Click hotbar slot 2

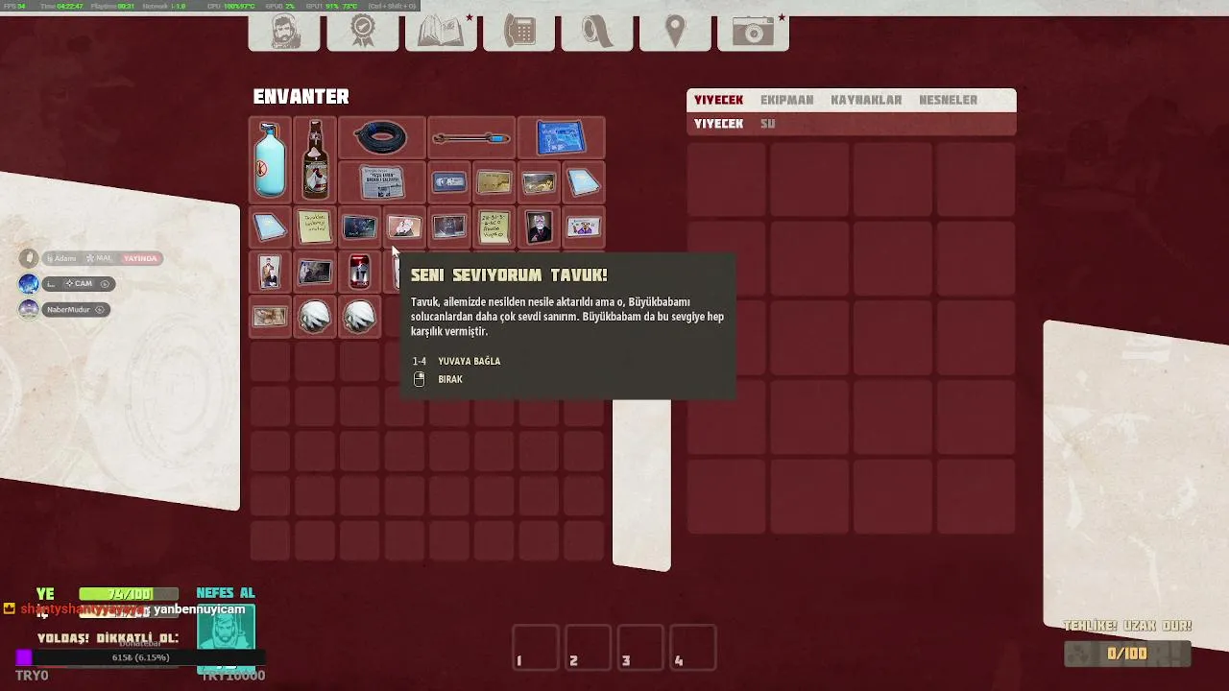tap(588, 648)
